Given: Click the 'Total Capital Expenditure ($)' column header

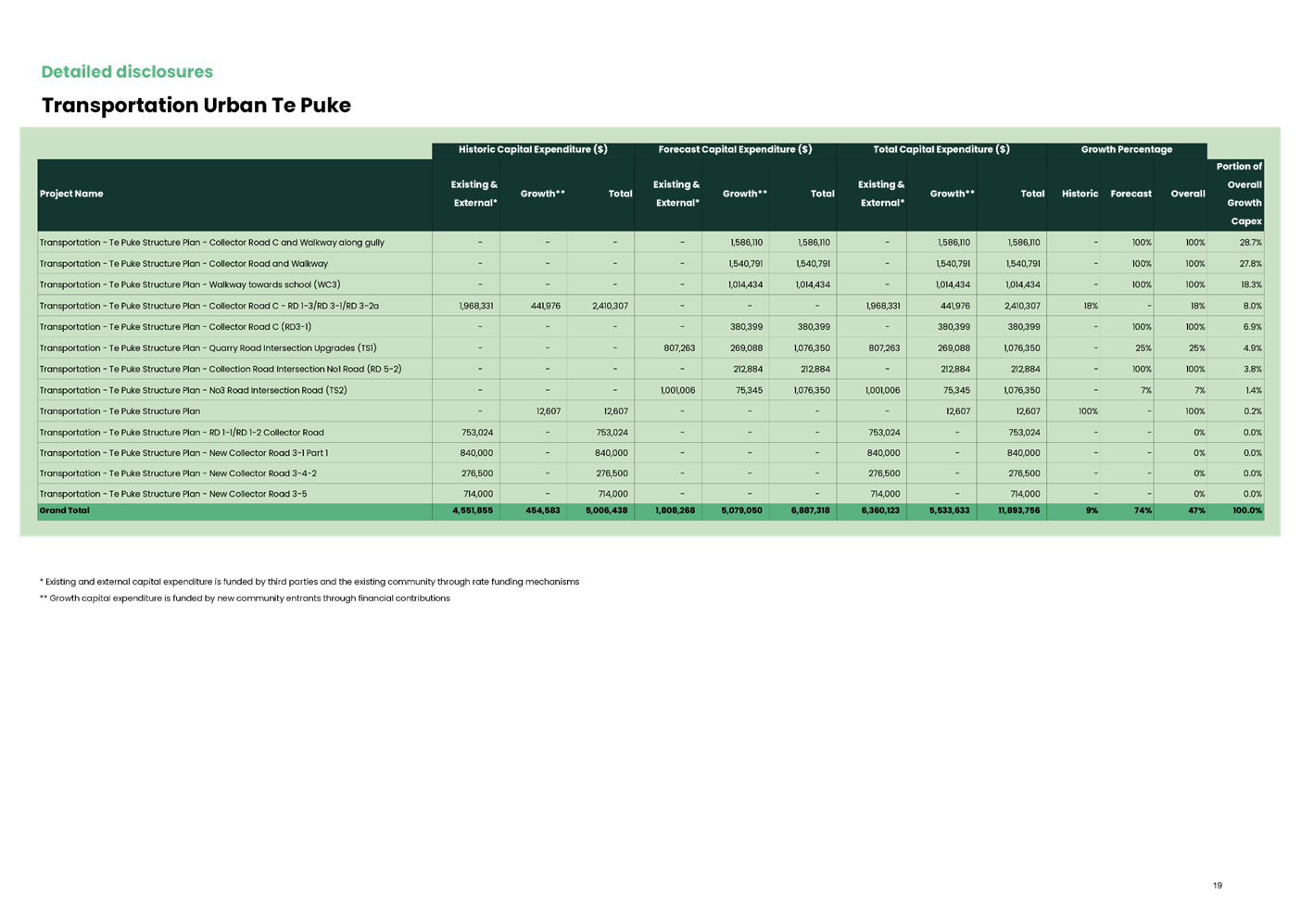Looking at the screenshot, I should point(941,149).
